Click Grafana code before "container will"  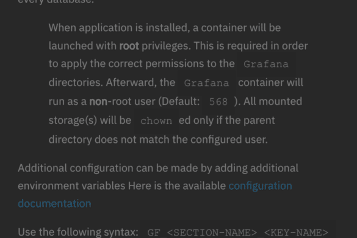pyautogui.click(x=206, y=83)
